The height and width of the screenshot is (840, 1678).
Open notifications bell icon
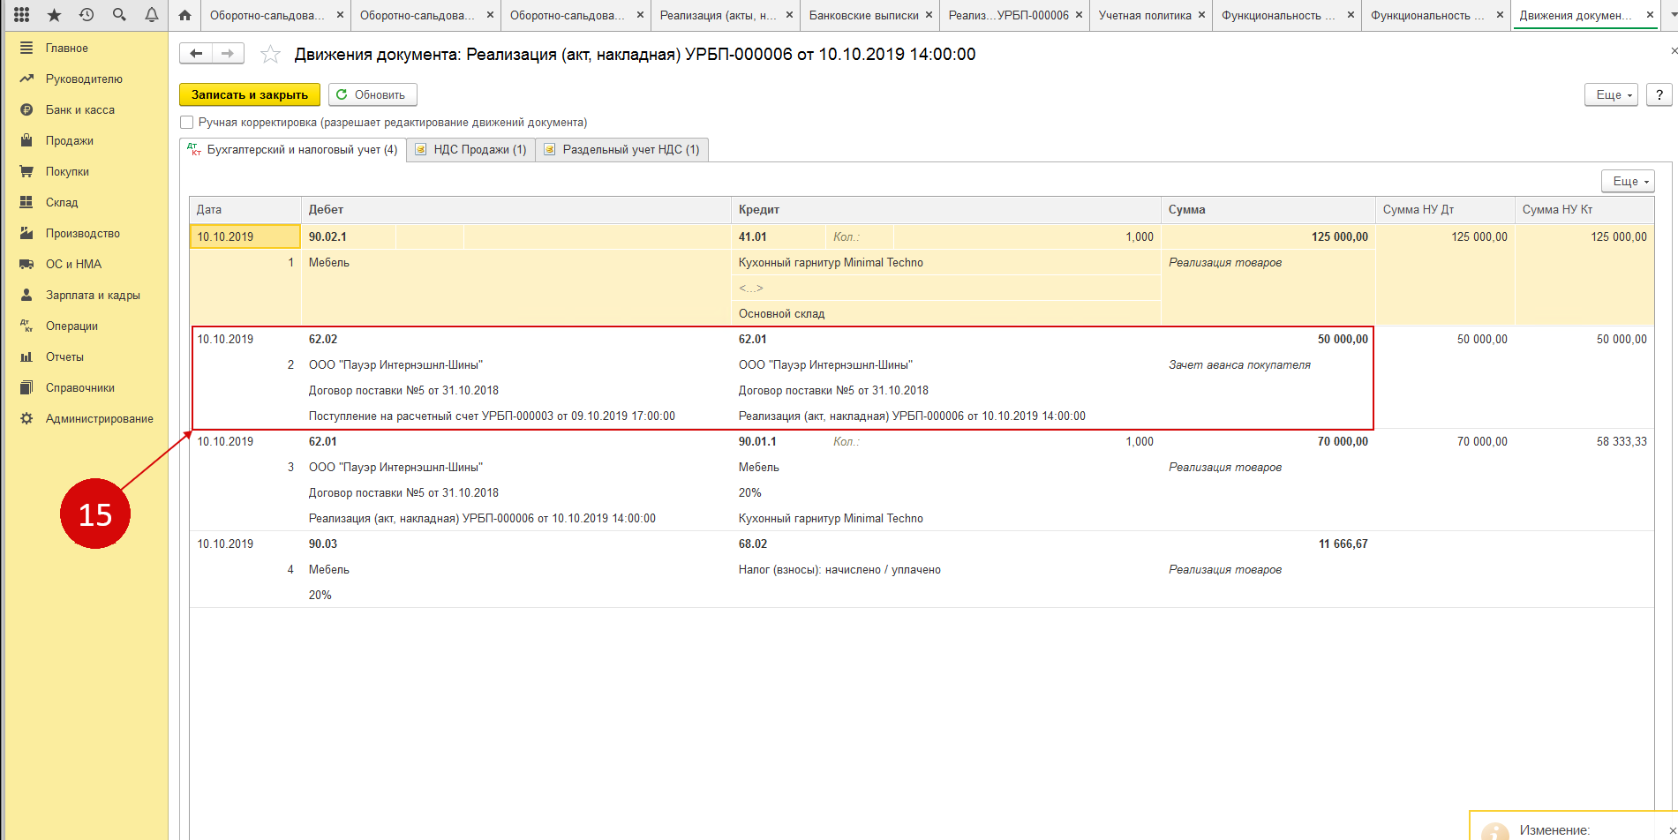tap(152, 15)
